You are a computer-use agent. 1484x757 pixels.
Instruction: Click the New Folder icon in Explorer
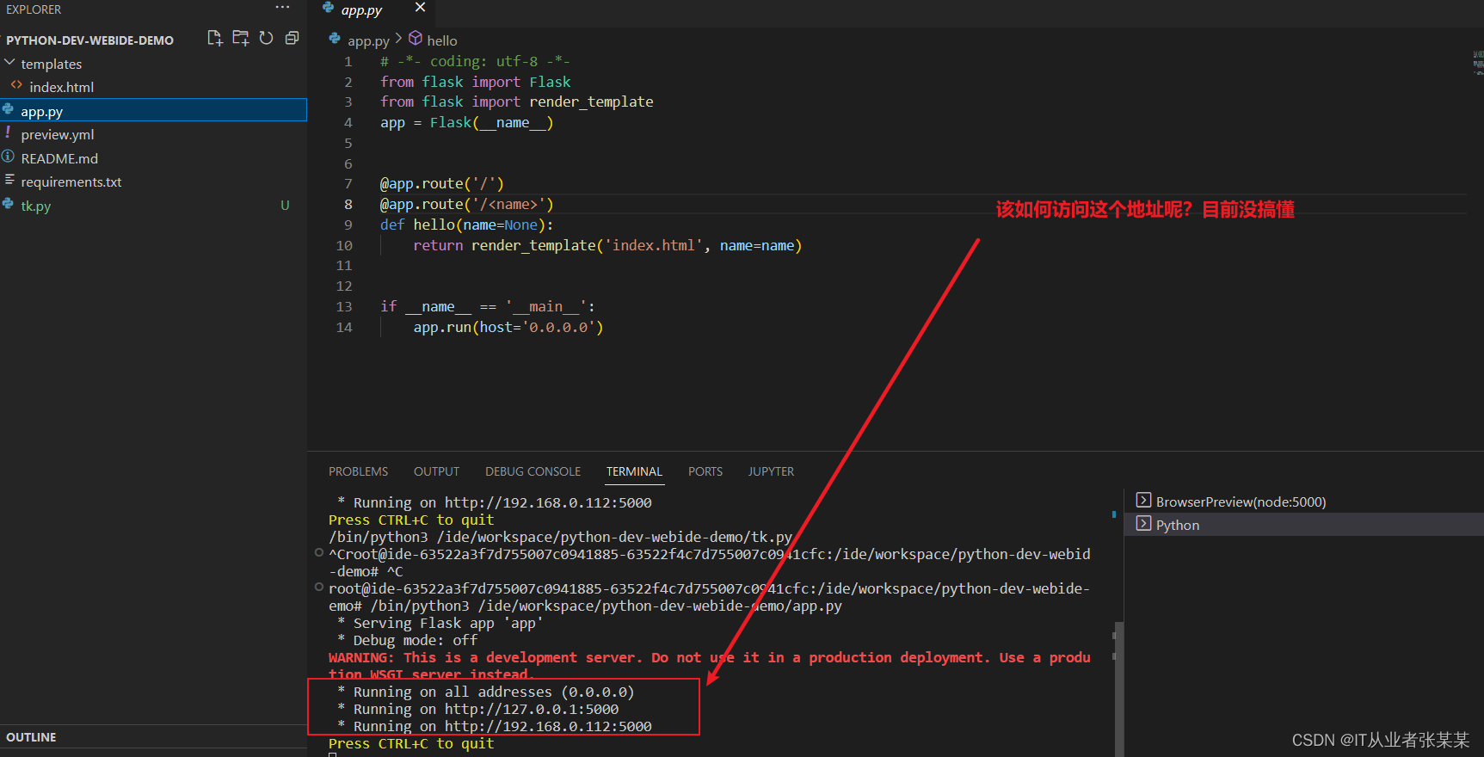click(x=241, y=38)
